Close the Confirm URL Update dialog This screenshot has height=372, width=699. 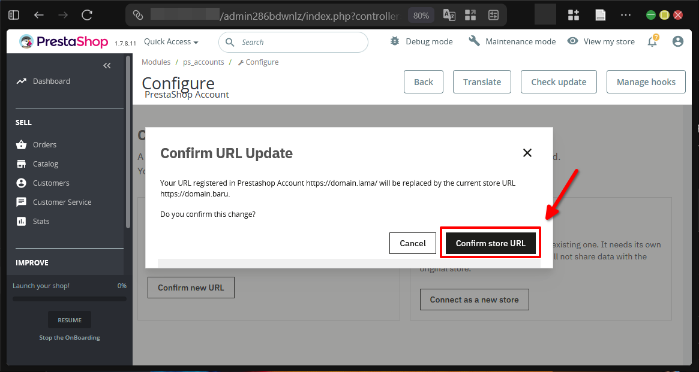(x=527, y=153)
